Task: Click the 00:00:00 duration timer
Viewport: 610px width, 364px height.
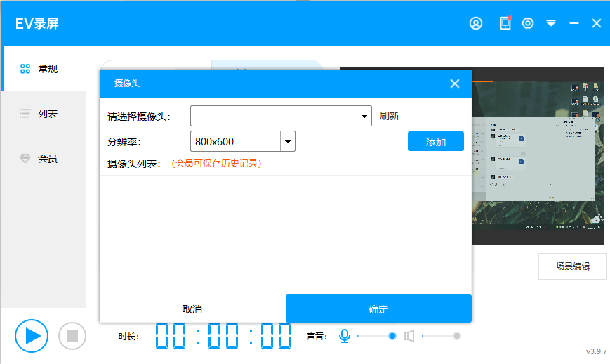Action: [x=223, y=336]
